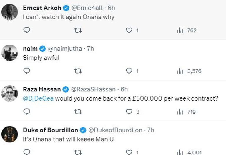The height and width of the screenshot is (155, 226).
Task: Reply to Ernest Arkoh's tweet
Action: tap(27, 30)
